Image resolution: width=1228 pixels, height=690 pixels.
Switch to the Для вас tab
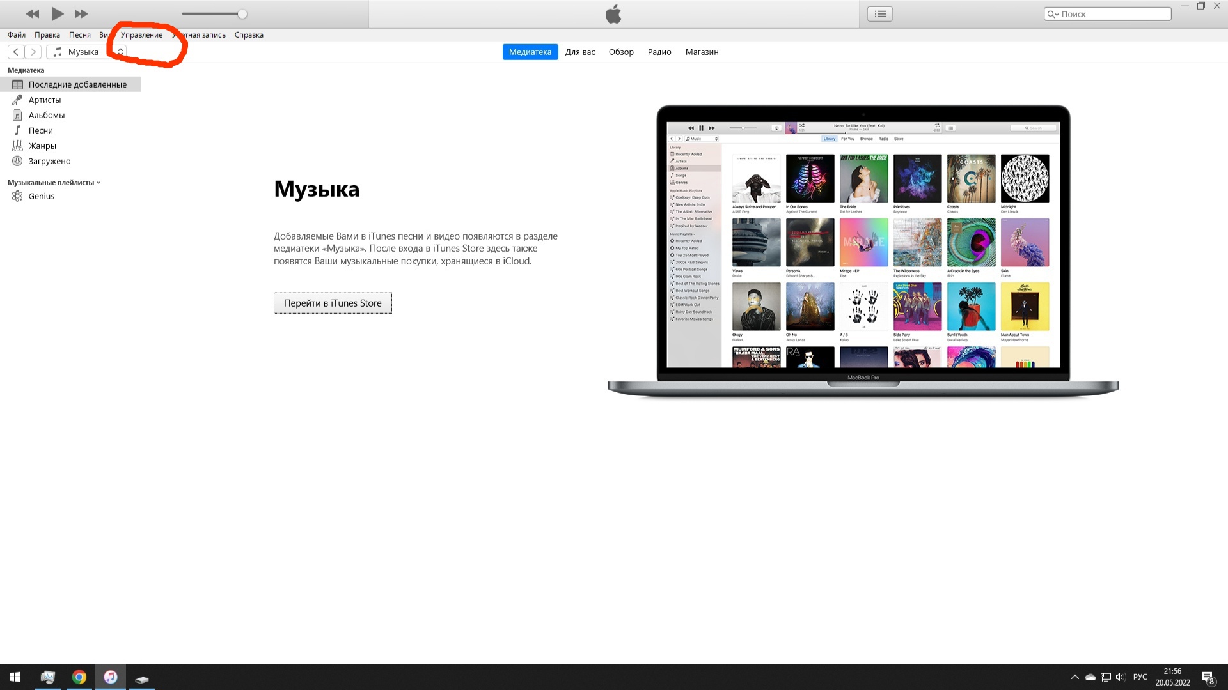(x=580, y=52)
